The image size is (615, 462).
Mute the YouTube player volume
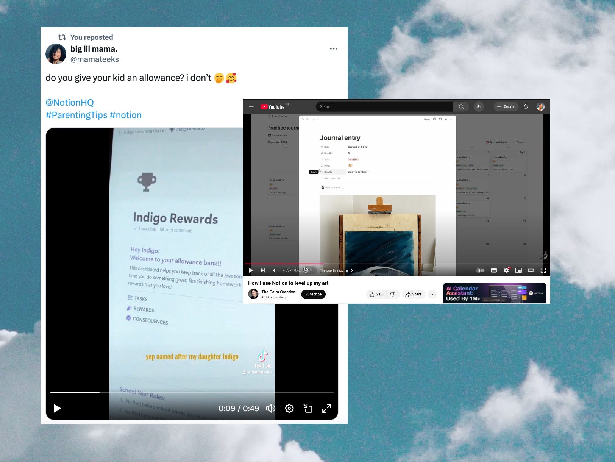click(275, 270)
